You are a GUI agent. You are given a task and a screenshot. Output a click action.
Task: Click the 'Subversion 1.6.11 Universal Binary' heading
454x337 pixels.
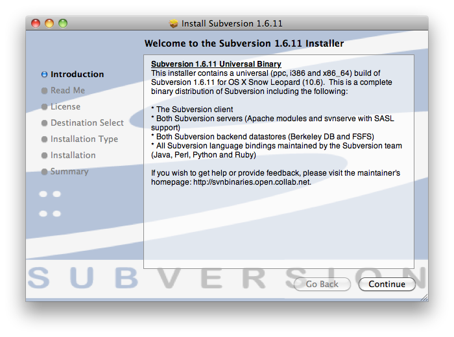pyautogui.click(x=216, y=64)
